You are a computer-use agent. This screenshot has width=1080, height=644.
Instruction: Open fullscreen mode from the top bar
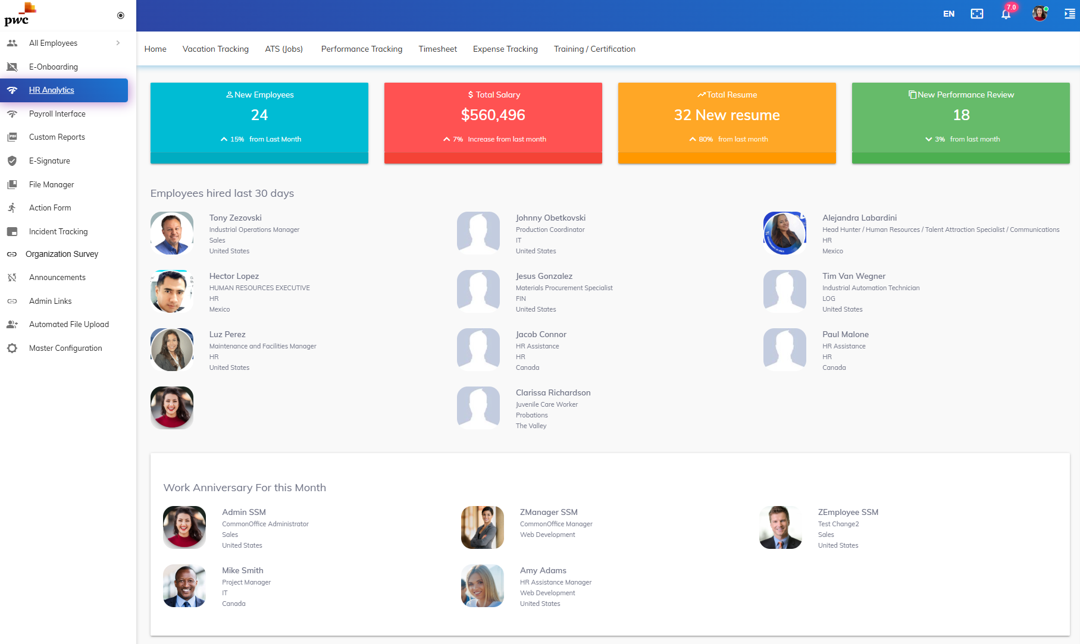pyautogui.click(x=976, y=13)
